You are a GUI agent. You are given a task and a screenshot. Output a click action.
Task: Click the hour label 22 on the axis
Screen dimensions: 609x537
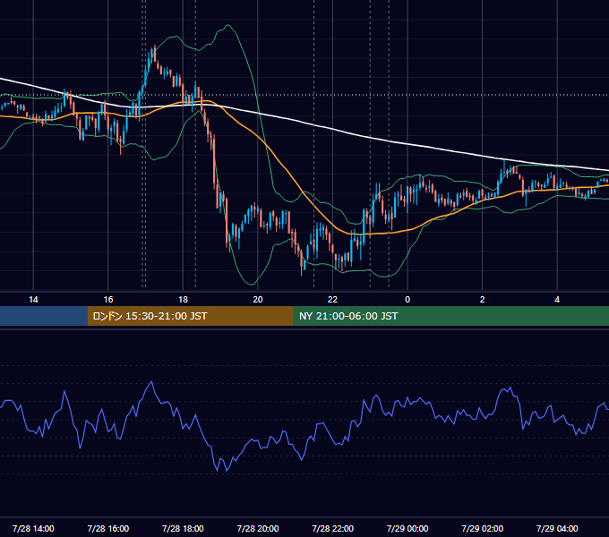333,300
